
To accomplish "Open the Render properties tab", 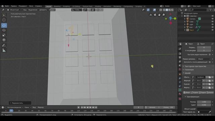I will [x=180, y=54].
